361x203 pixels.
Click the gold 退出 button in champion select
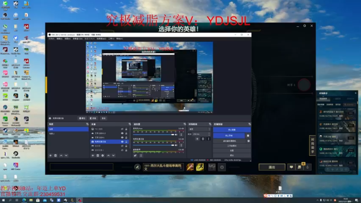coord(272,167)
